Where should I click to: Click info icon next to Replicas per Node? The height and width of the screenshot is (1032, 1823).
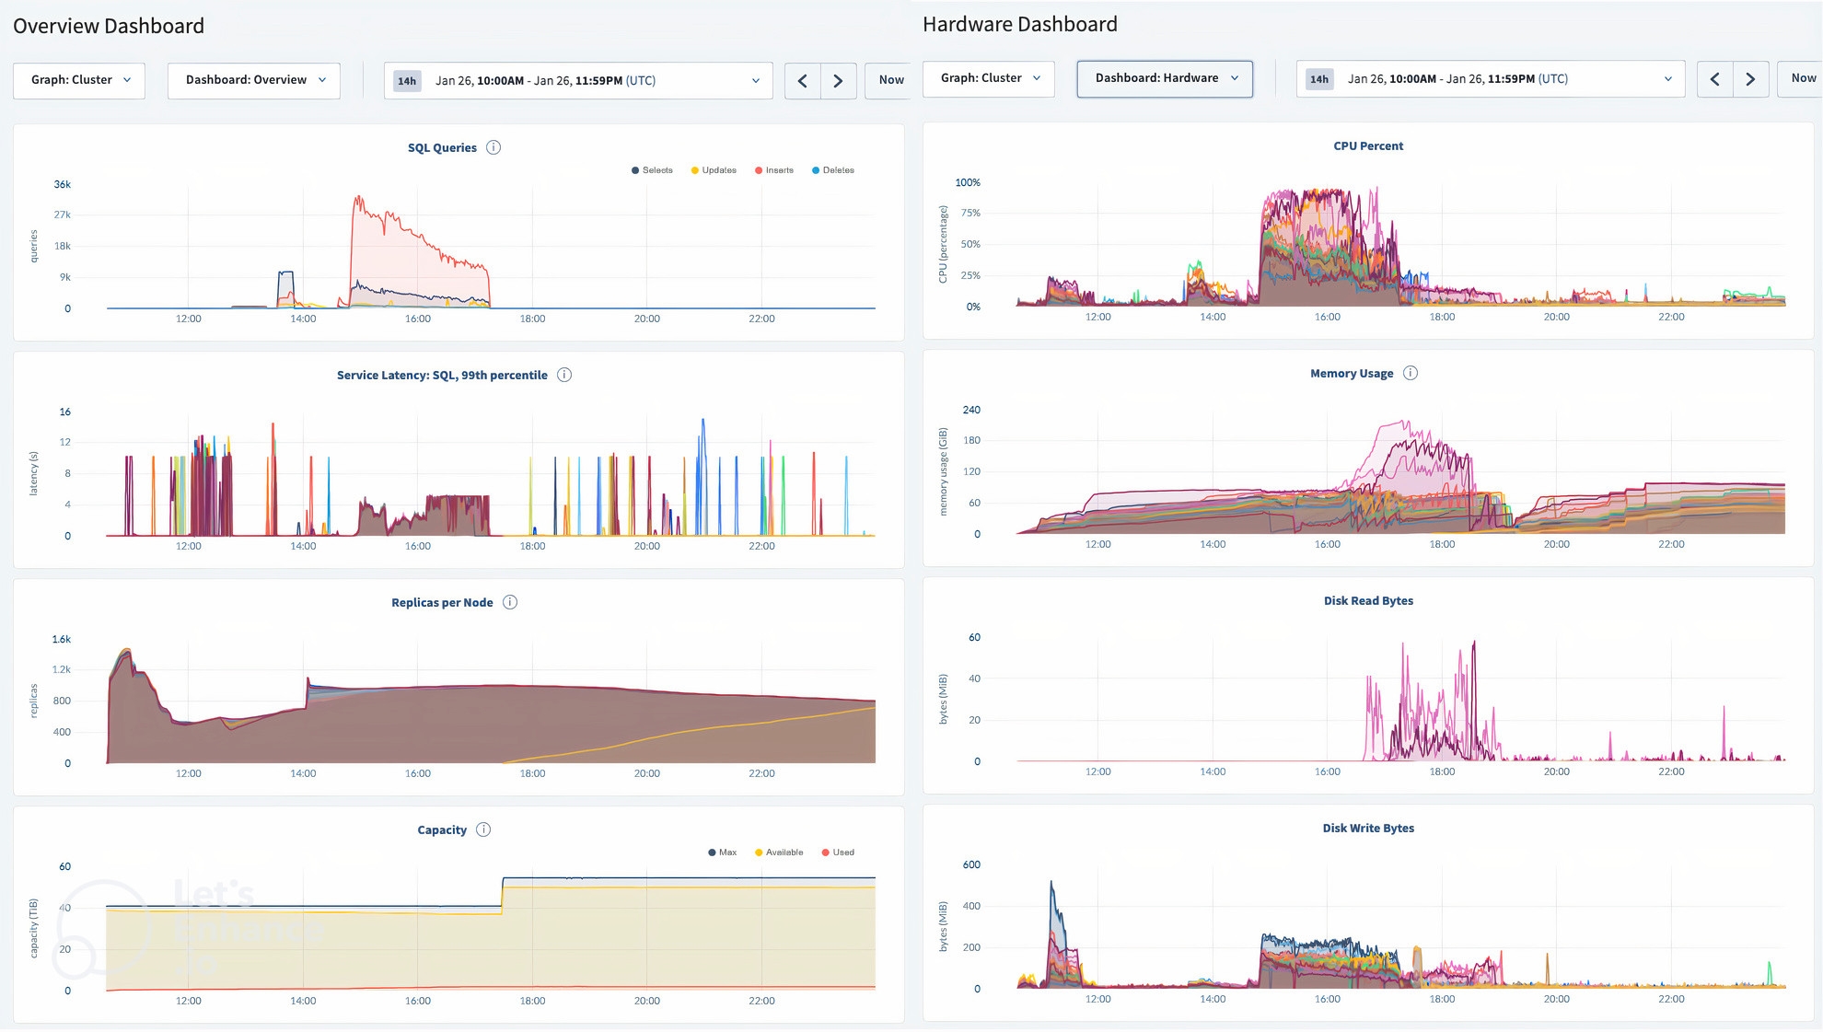click(510, 602)
